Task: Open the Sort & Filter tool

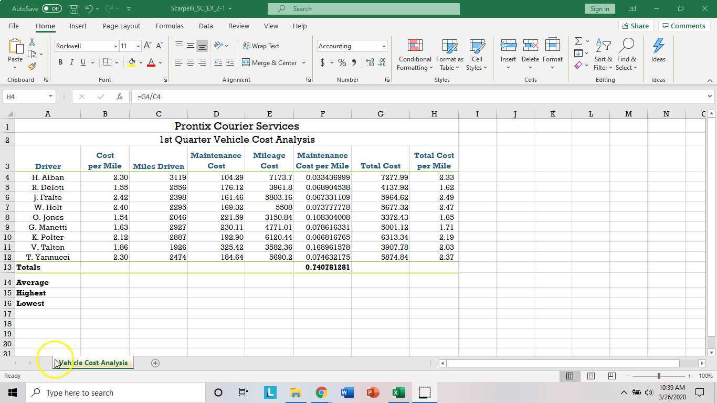Action: pyautogui.click(x=602, y=54)
